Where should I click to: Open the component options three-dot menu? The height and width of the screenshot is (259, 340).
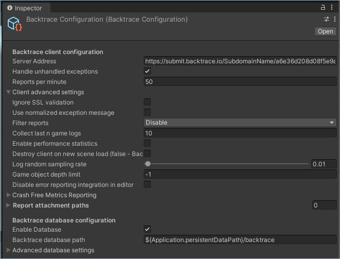(334, 19)
